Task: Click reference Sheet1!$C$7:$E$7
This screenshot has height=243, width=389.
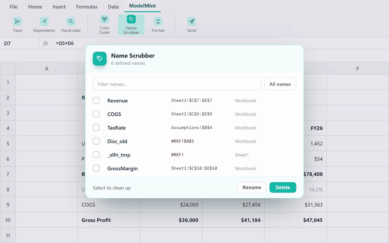Action: [x=192, y=101]
